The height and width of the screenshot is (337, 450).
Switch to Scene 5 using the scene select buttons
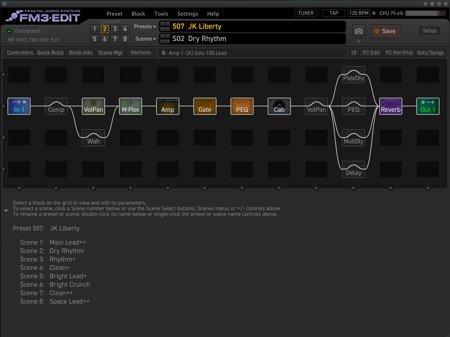pyautogui.click(x=94, y=39)
